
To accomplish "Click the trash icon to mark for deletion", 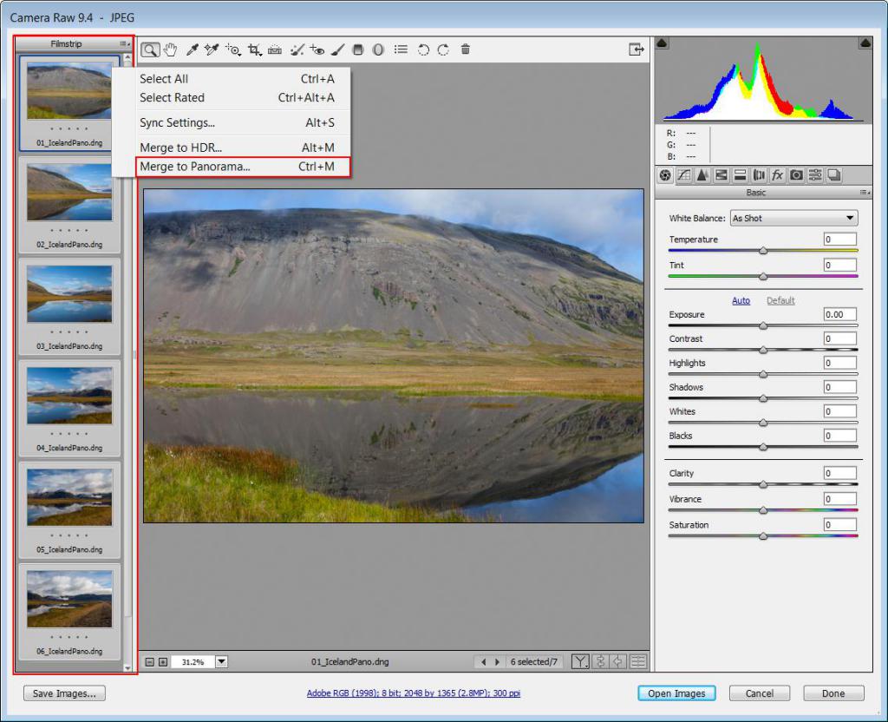I will [466, 49].
